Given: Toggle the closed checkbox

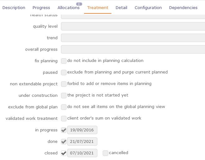Looking at the screenshot, I should (x=64, y=153).
